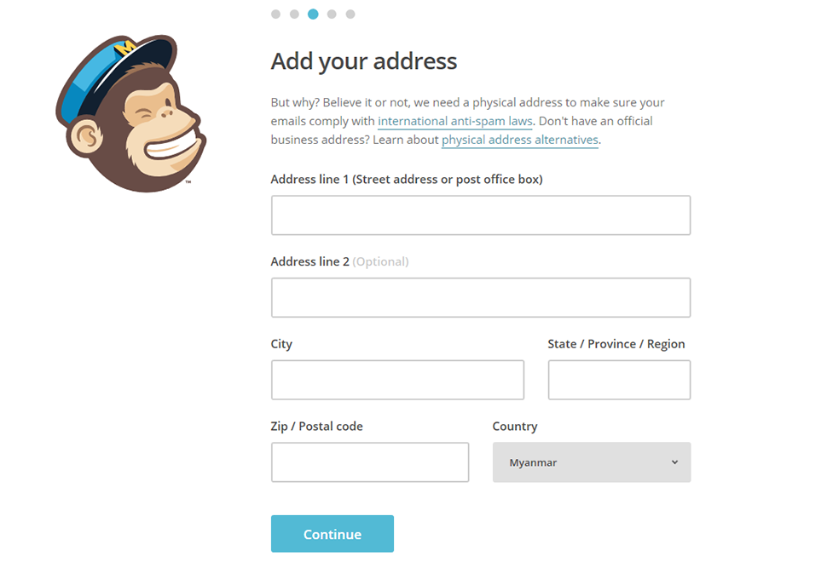The image size is (827, 562).
Task: Click the Address line 2 (Optional) label
Action: click(339, 261)
